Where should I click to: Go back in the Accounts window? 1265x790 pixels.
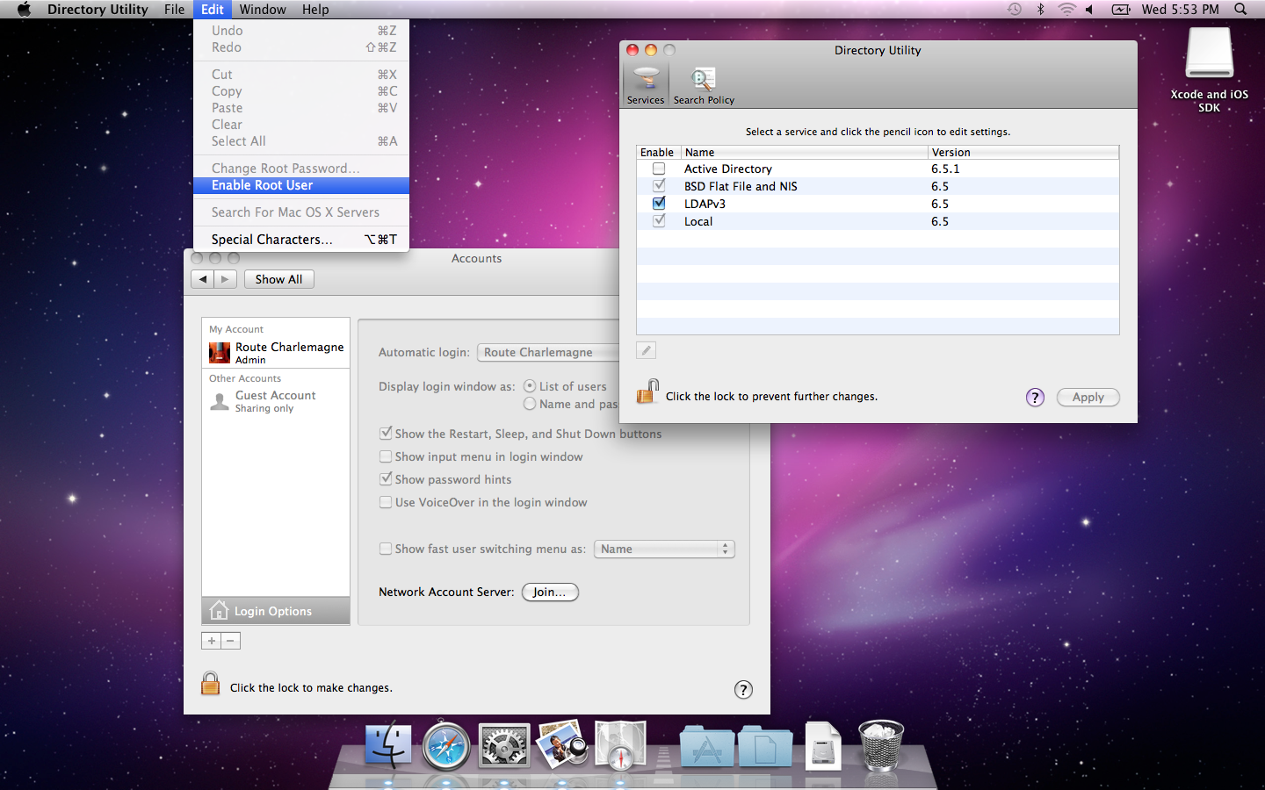pyautogui.click(x=203, y=279)
